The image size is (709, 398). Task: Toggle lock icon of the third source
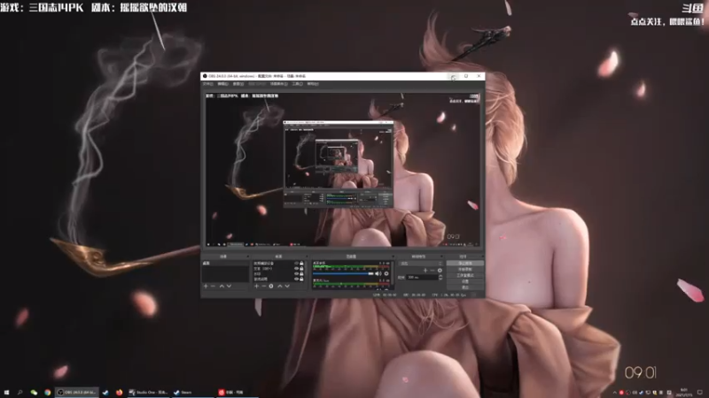[301, 274]
